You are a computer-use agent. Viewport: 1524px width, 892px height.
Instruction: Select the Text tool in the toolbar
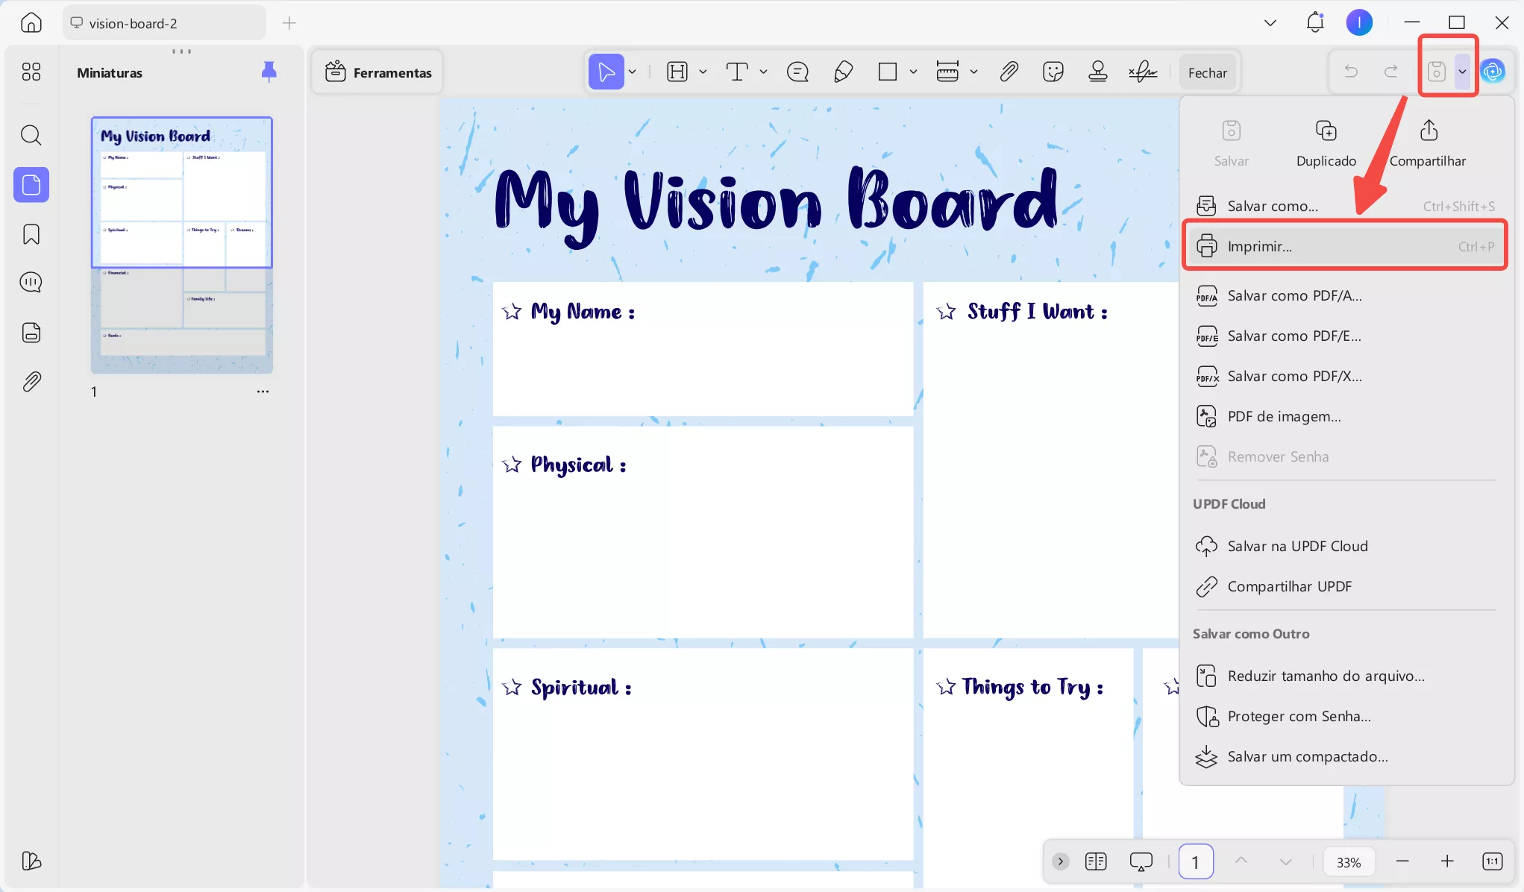pyautogui.click(x=739, y=72)
